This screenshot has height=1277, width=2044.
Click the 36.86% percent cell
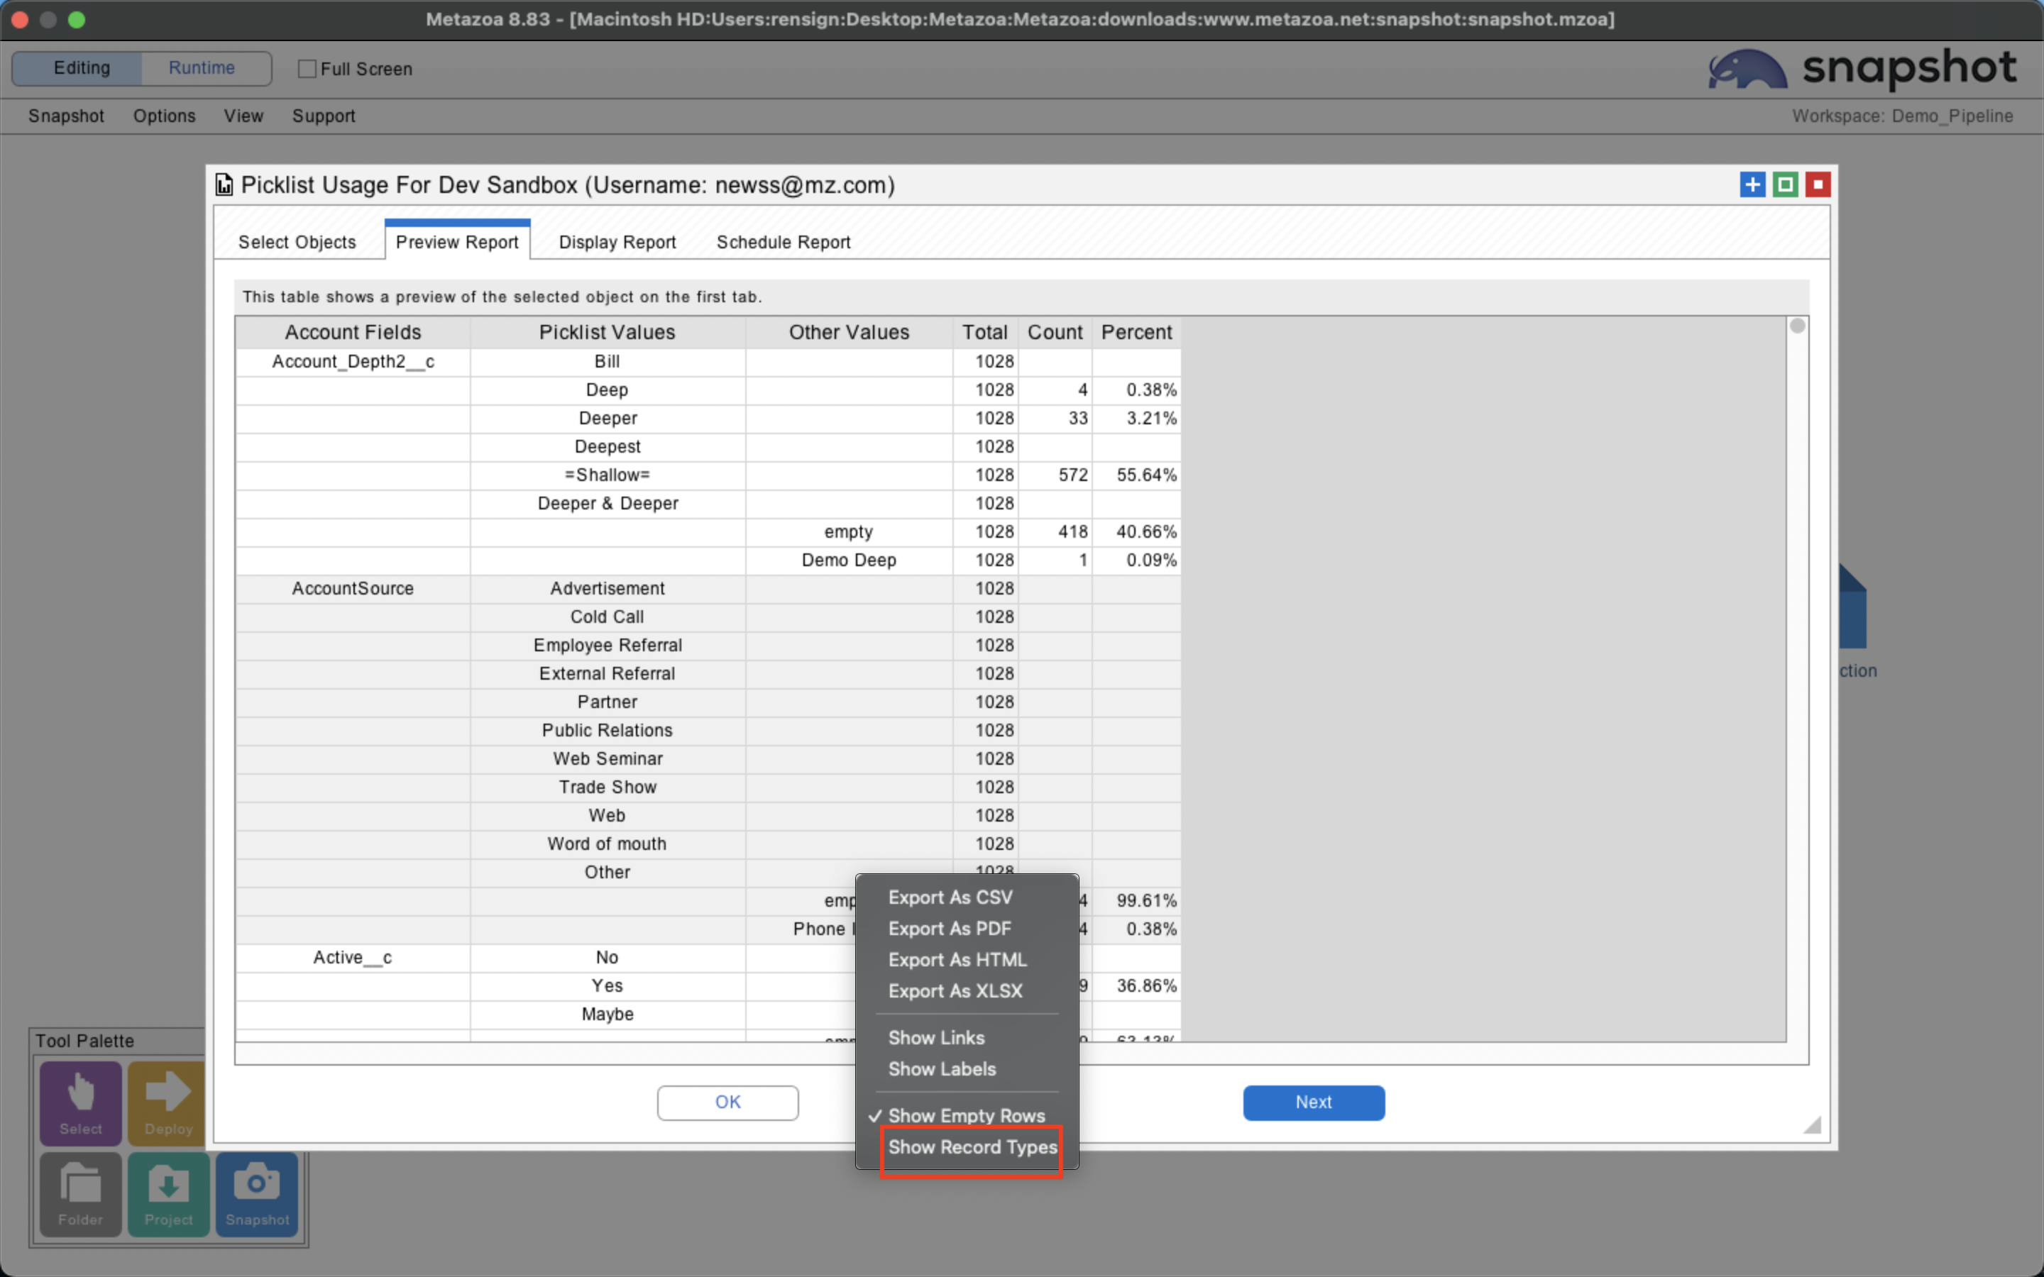[1136, 985]
